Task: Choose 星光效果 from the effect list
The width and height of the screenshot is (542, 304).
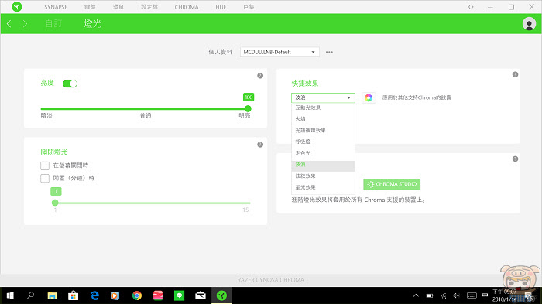Action: 323,187
